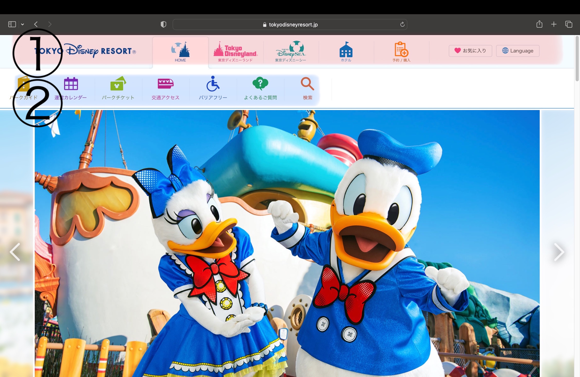This screenshot has height=377, width=580.
Task: Click the tokyodisneyresort.jp address bar
Action: [x=290, y=24]
